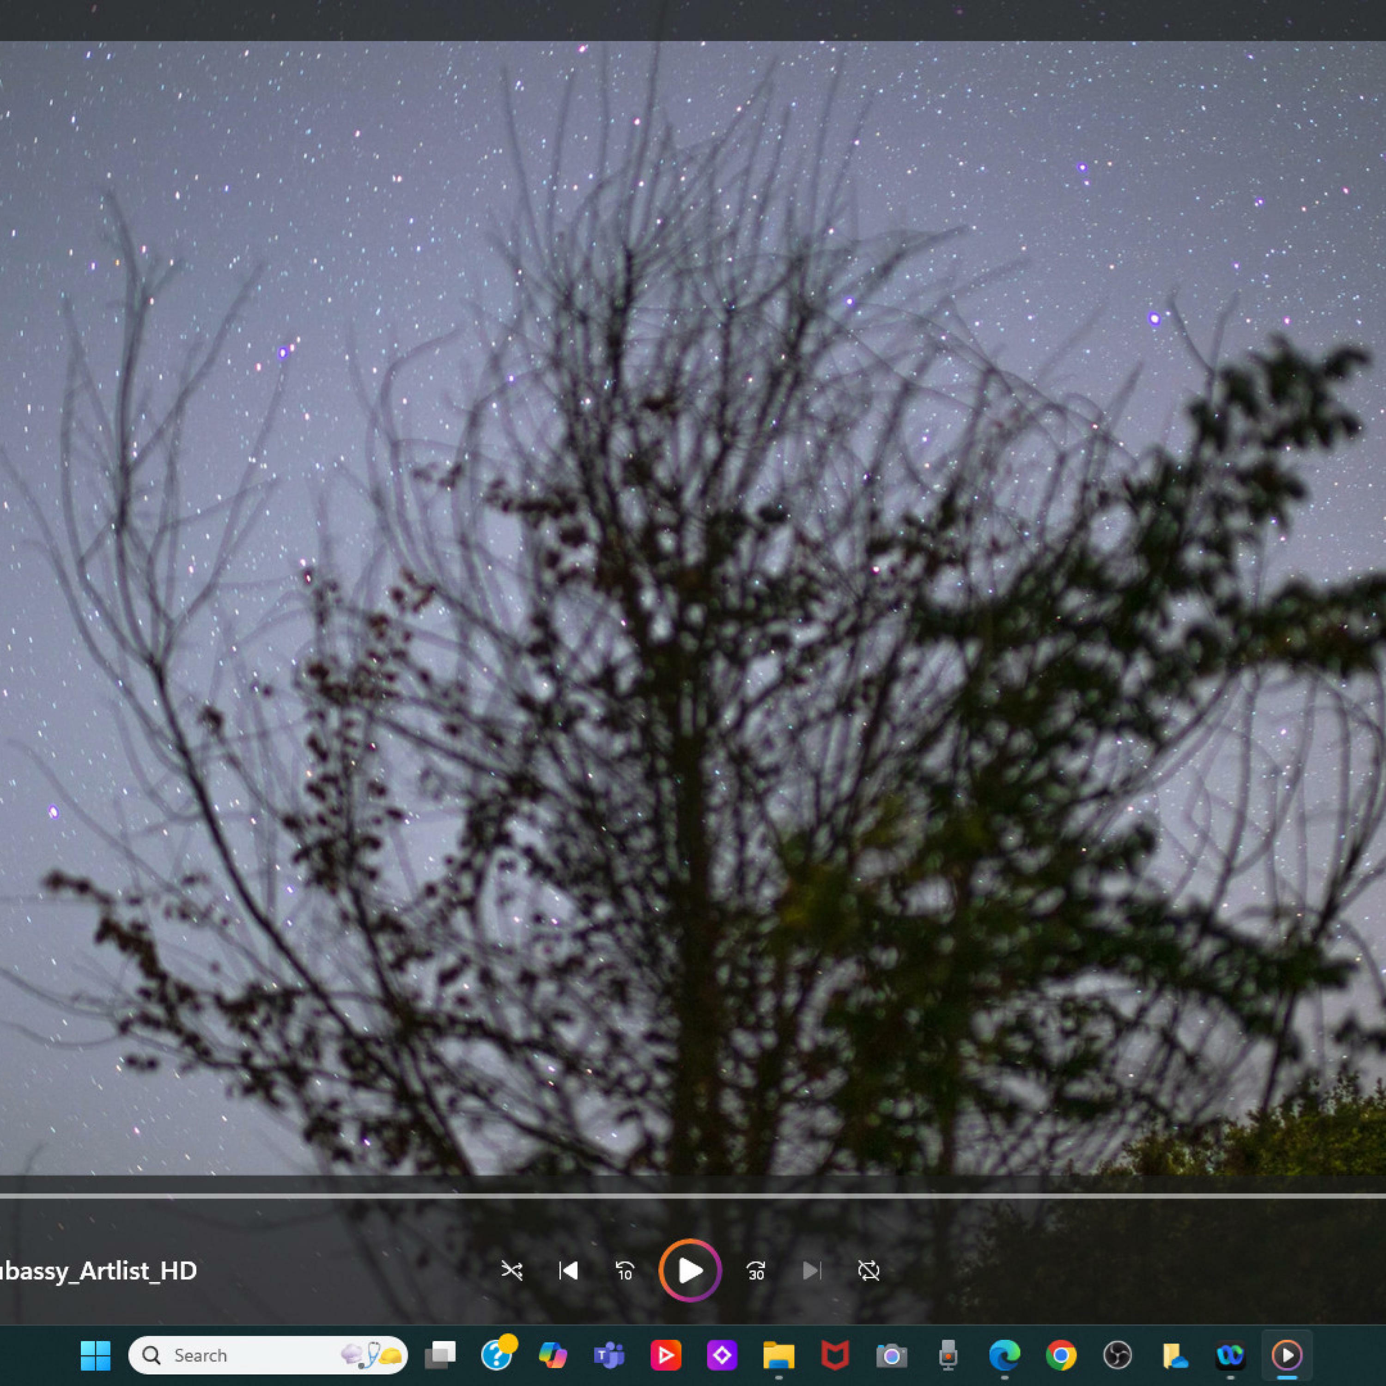The width and height of the screenshot is (1386, 1386).
Task: Open Microsoft Edge browser
Action: (1004, 1355)
